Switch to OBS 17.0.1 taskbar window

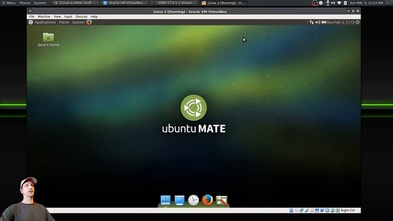click(174, 2)
